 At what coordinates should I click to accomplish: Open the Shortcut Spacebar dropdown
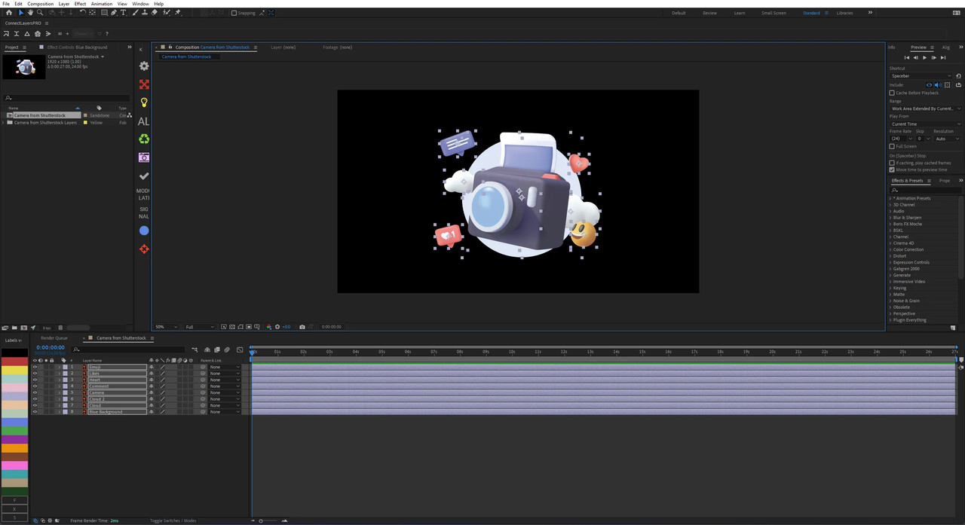click(921, 76)
